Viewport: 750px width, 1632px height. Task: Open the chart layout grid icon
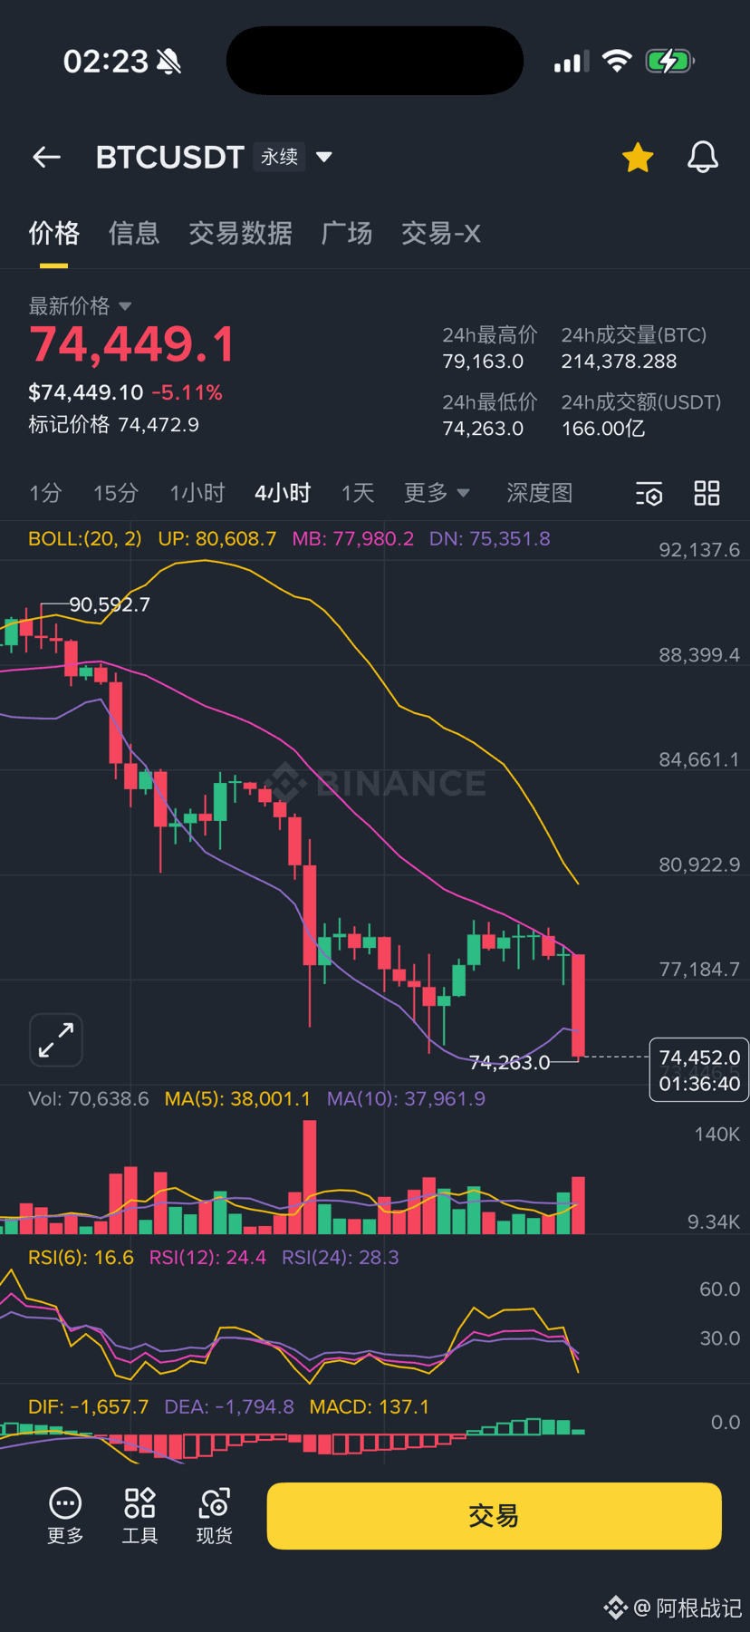[x=707, y=494]
